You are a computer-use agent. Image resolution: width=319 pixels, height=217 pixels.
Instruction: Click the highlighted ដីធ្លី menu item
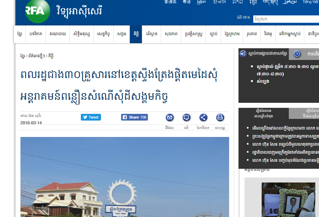136,34
